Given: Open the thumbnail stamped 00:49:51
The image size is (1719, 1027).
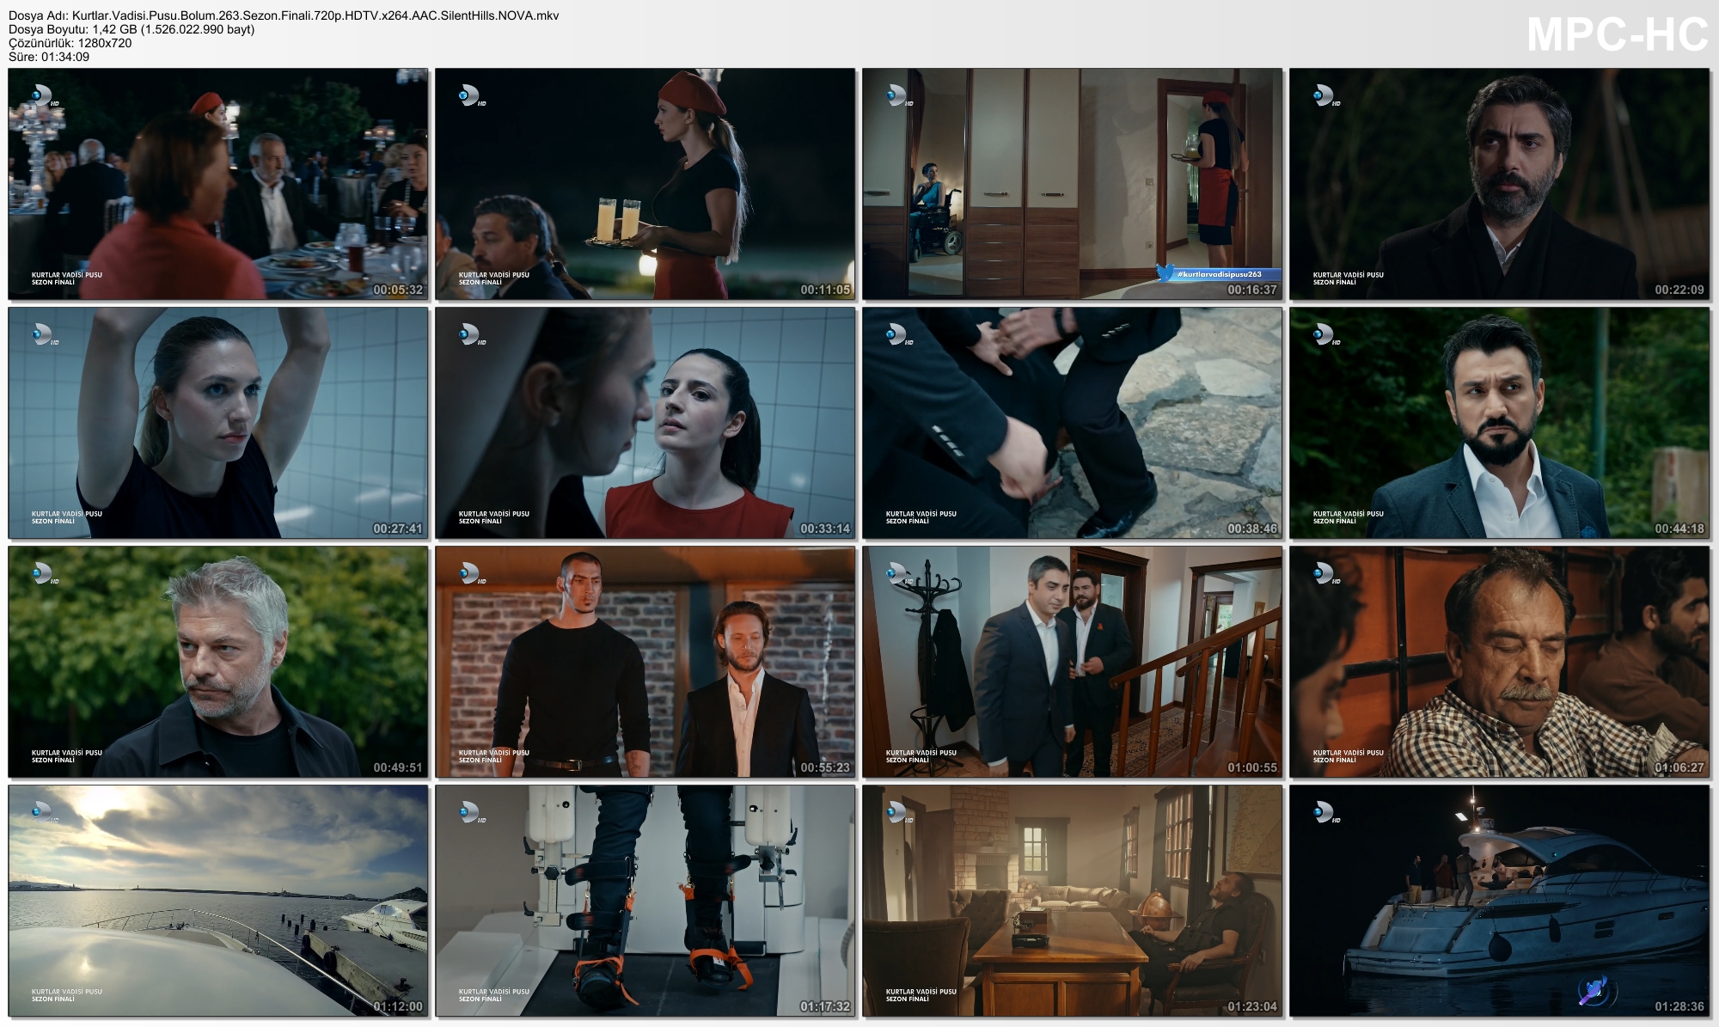Looking at the screenshot, I should click(x=218, y=662).
